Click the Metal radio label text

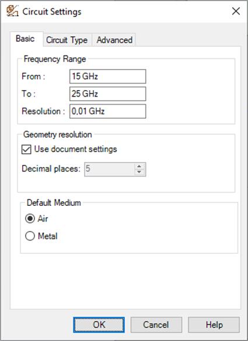point(47,236)
